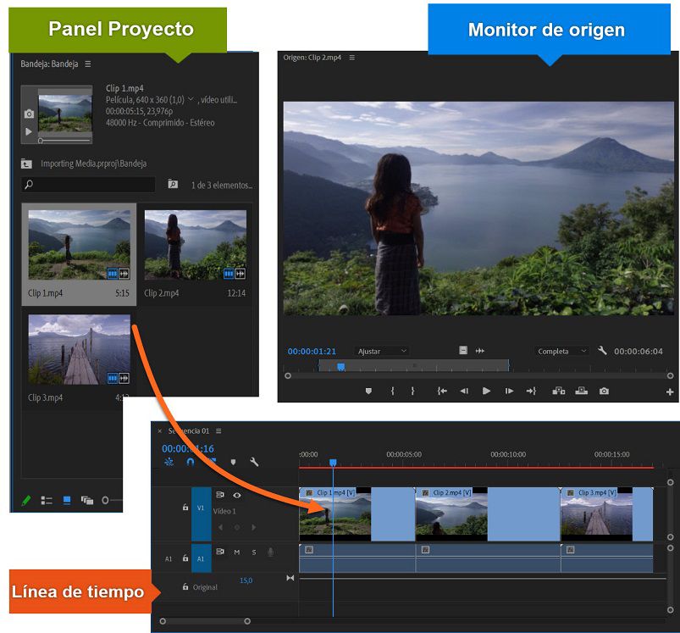The height and width of the screenshot is (633, 680).
Task: Switch Project panel to List view
Action: click(47, 500)
